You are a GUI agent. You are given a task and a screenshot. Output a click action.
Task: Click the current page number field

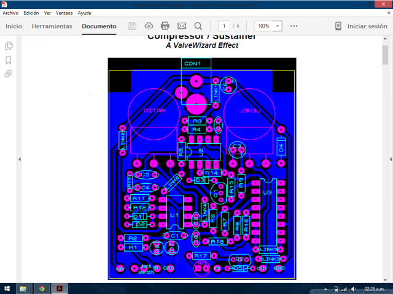pyautogui.click(x=225, y=26)
